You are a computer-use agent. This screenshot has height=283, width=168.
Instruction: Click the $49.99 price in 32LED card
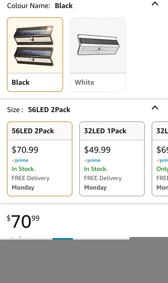tap(97, 150)
